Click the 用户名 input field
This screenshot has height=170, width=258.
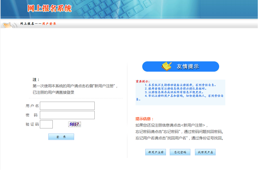67,106
